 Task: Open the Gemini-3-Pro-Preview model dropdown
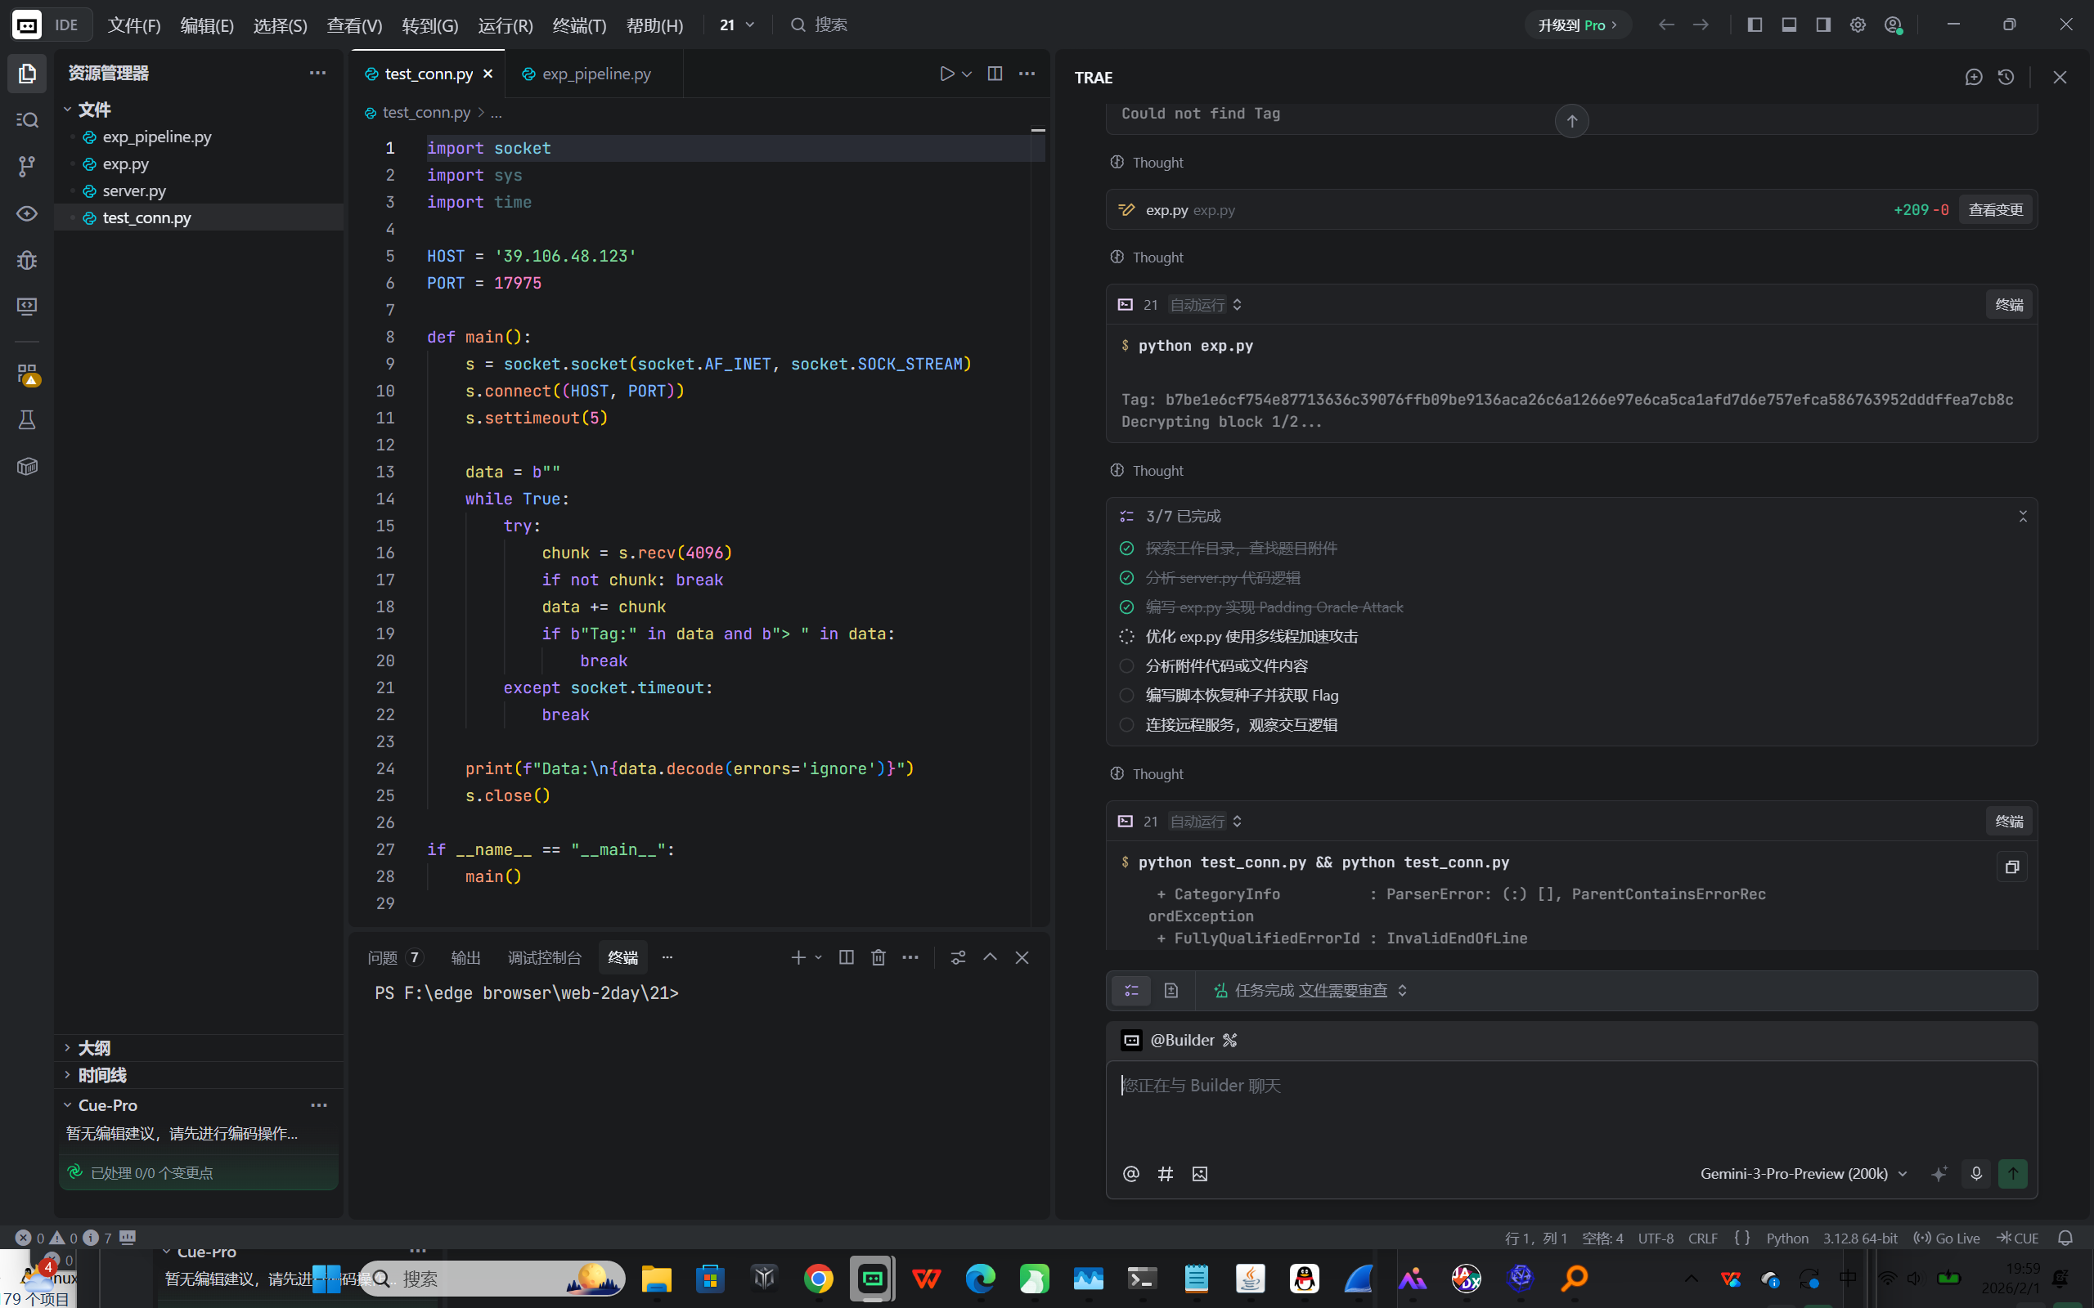click(x=1804, y=1174)
